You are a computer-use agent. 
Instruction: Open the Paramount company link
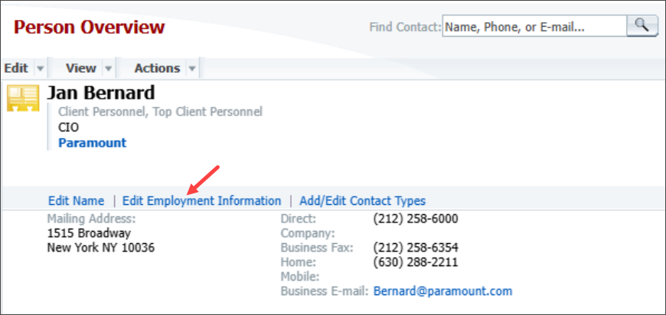click(92, 143)
